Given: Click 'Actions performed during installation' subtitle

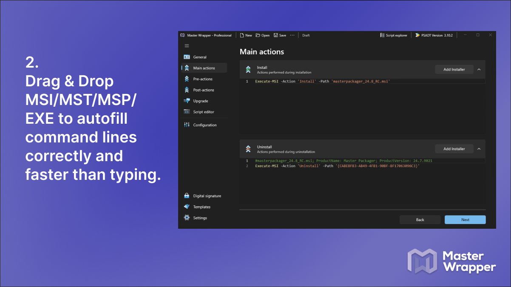Looking at the screenshot, I should pyautogui.click(x=284, y=72).
